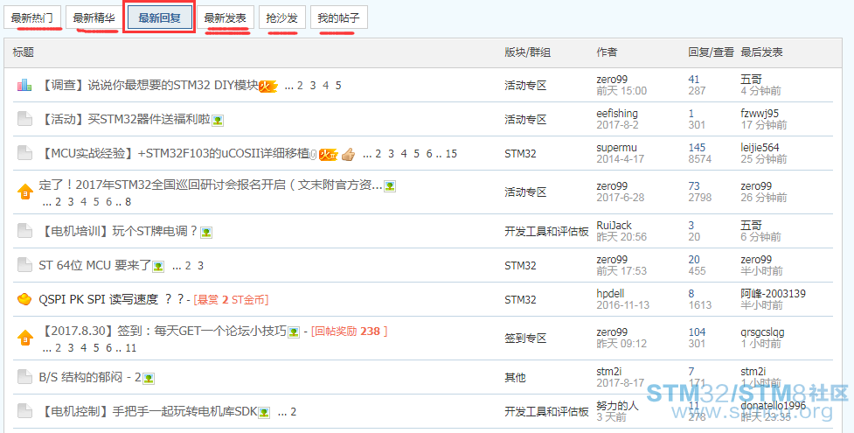The image size is (854, 433).
Task: View author profile 努力的人
Action: (617, 406)
